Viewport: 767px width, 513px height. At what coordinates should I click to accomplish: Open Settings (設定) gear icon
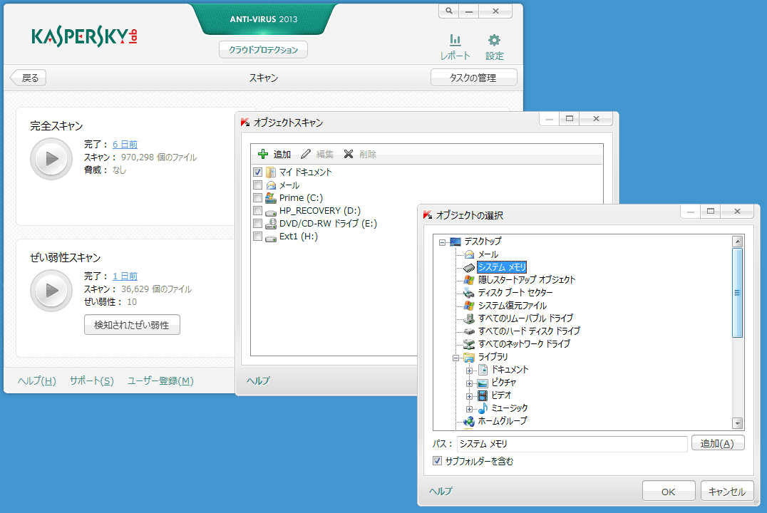494,40
